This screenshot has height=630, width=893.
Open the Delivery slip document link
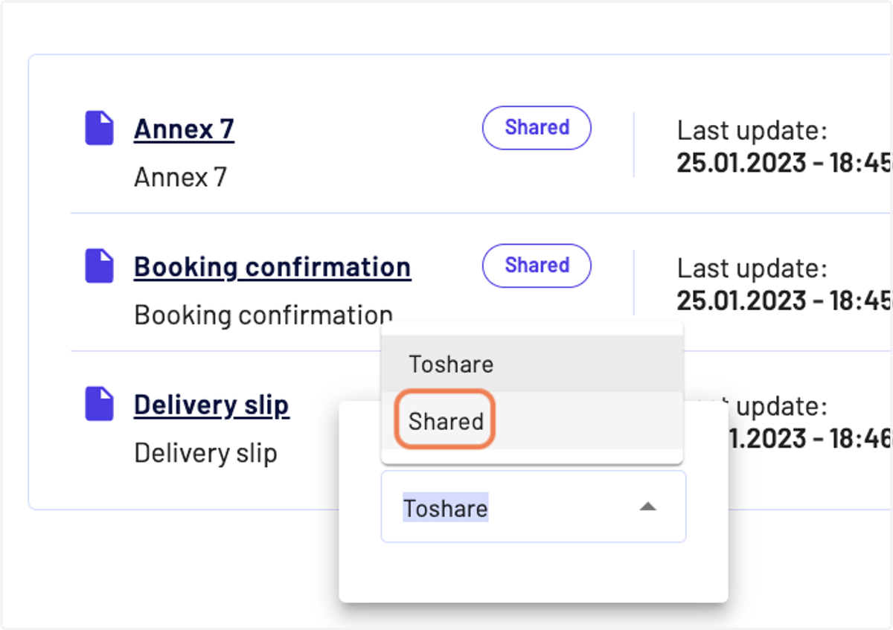(x=211, y=405)
